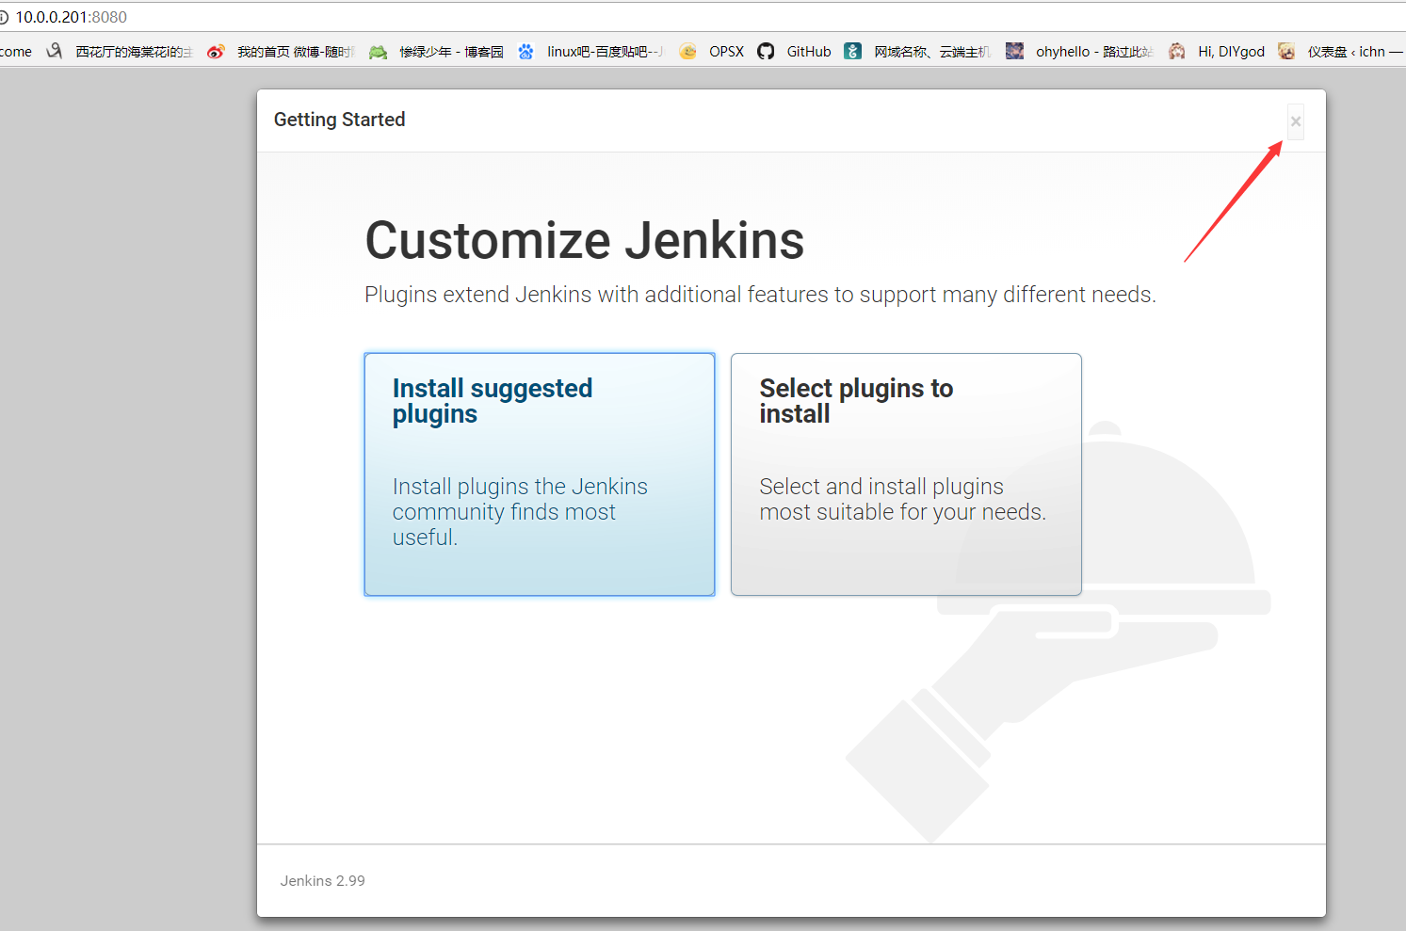Open the Baidu icon bookmark for linux吧
1406x931 pixels.
[525, 51]
